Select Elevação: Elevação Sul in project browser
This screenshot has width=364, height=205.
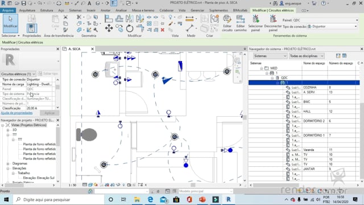pos(39,178)
